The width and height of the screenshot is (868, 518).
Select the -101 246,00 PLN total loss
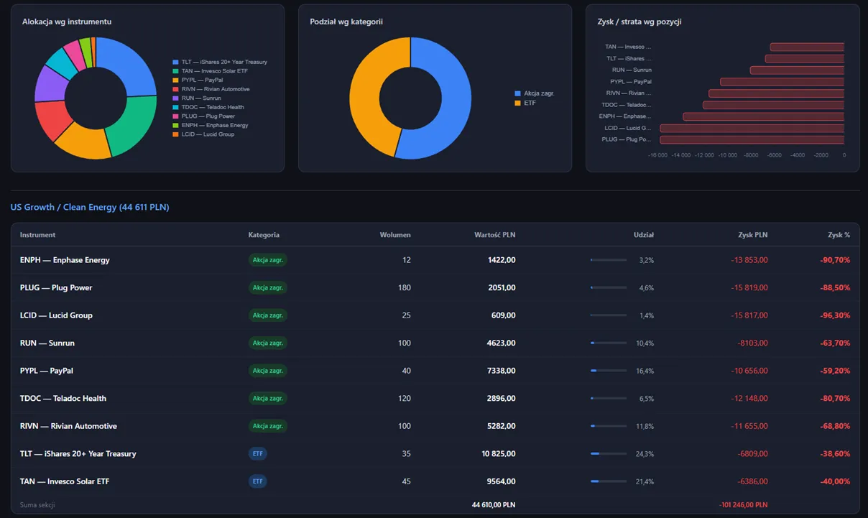(x=743, y=505)
